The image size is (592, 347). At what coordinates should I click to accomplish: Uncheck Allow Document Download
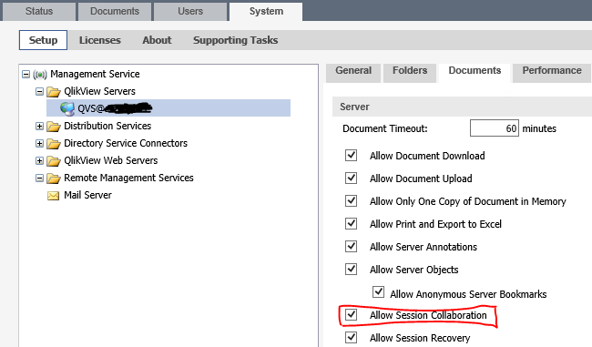352,155
